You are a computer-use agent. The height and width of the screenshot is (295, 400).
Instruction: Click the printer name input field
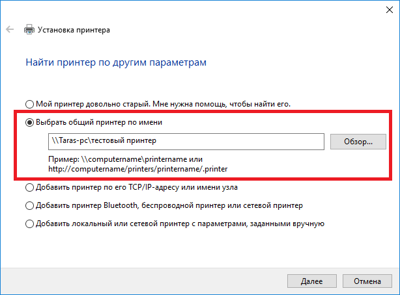[x=186, y=140]
